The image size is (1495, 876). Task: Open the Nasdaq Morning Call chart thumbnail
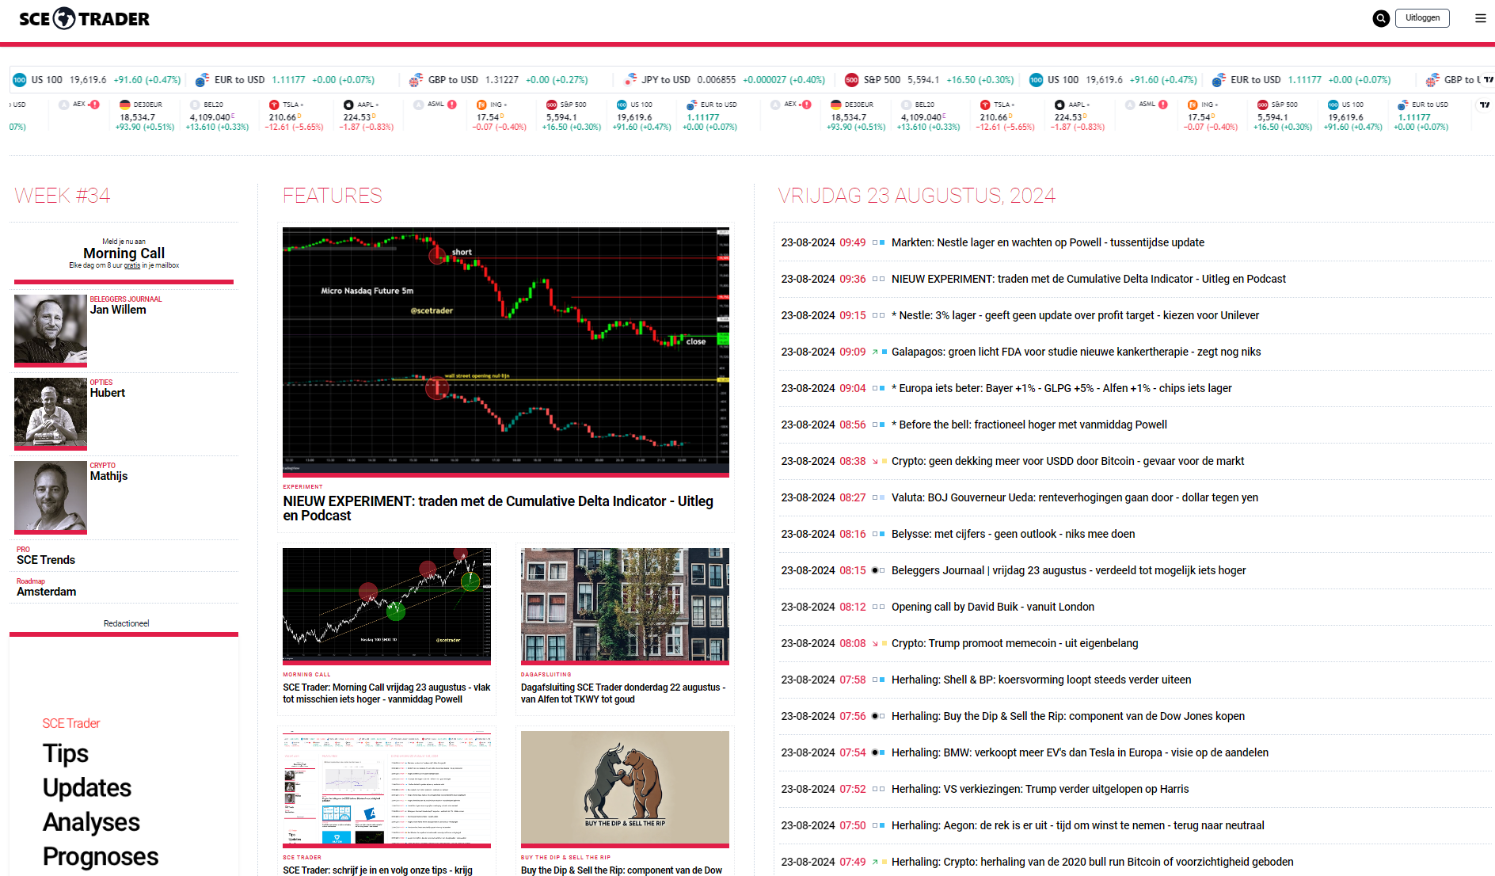pyautogui.click(x=386, y=605)
